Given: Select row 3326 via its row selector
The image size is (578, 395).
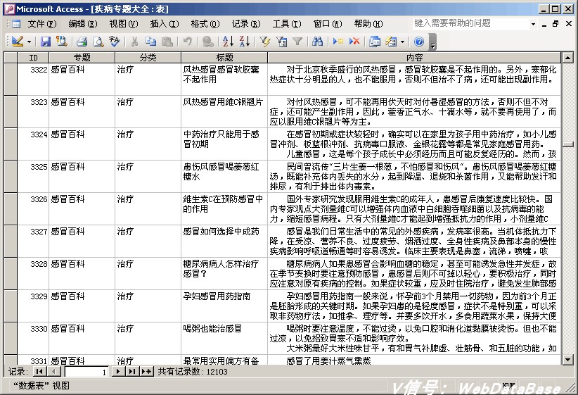Looking at the screenshot, I should (x=11, y=209).
